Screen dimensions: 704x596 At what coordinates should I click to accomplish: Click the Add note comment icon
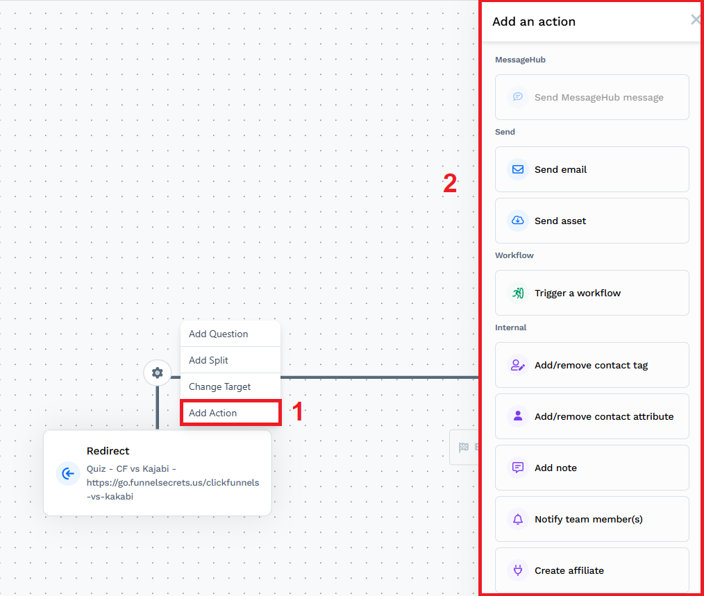click(x=518, y=468)
